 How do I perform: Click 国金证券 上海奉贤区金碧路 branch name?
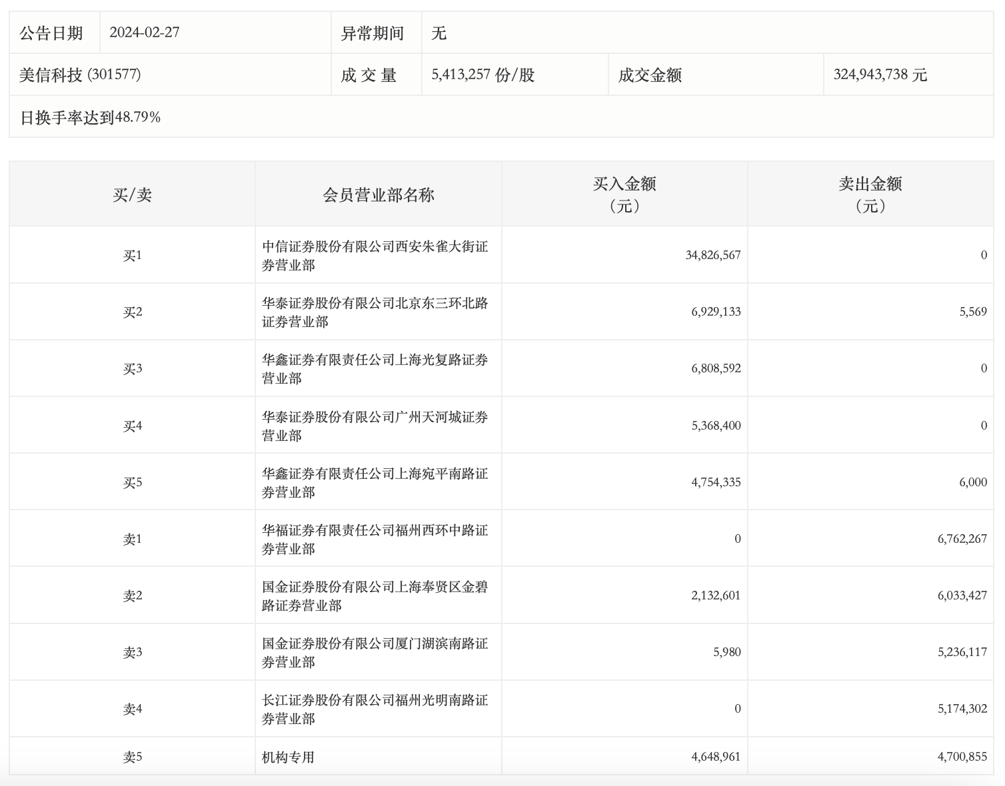375,596
